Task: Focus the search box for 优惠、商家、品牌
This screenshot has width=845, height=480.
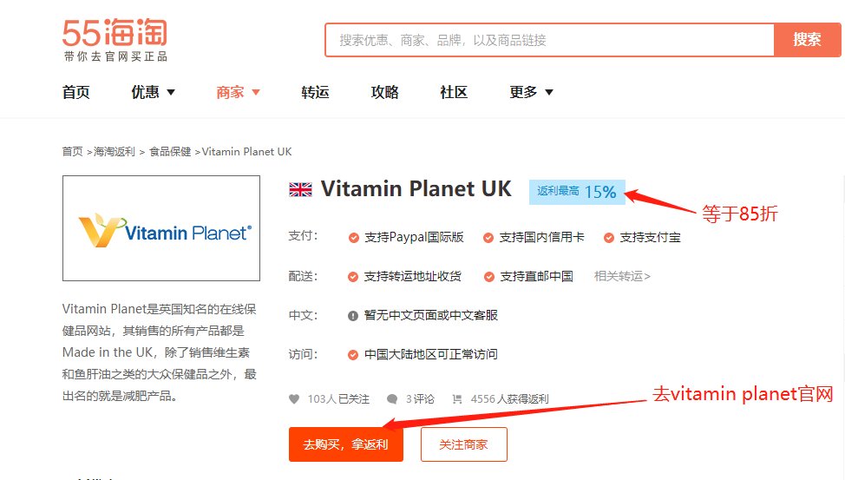Action: point(550,40)
